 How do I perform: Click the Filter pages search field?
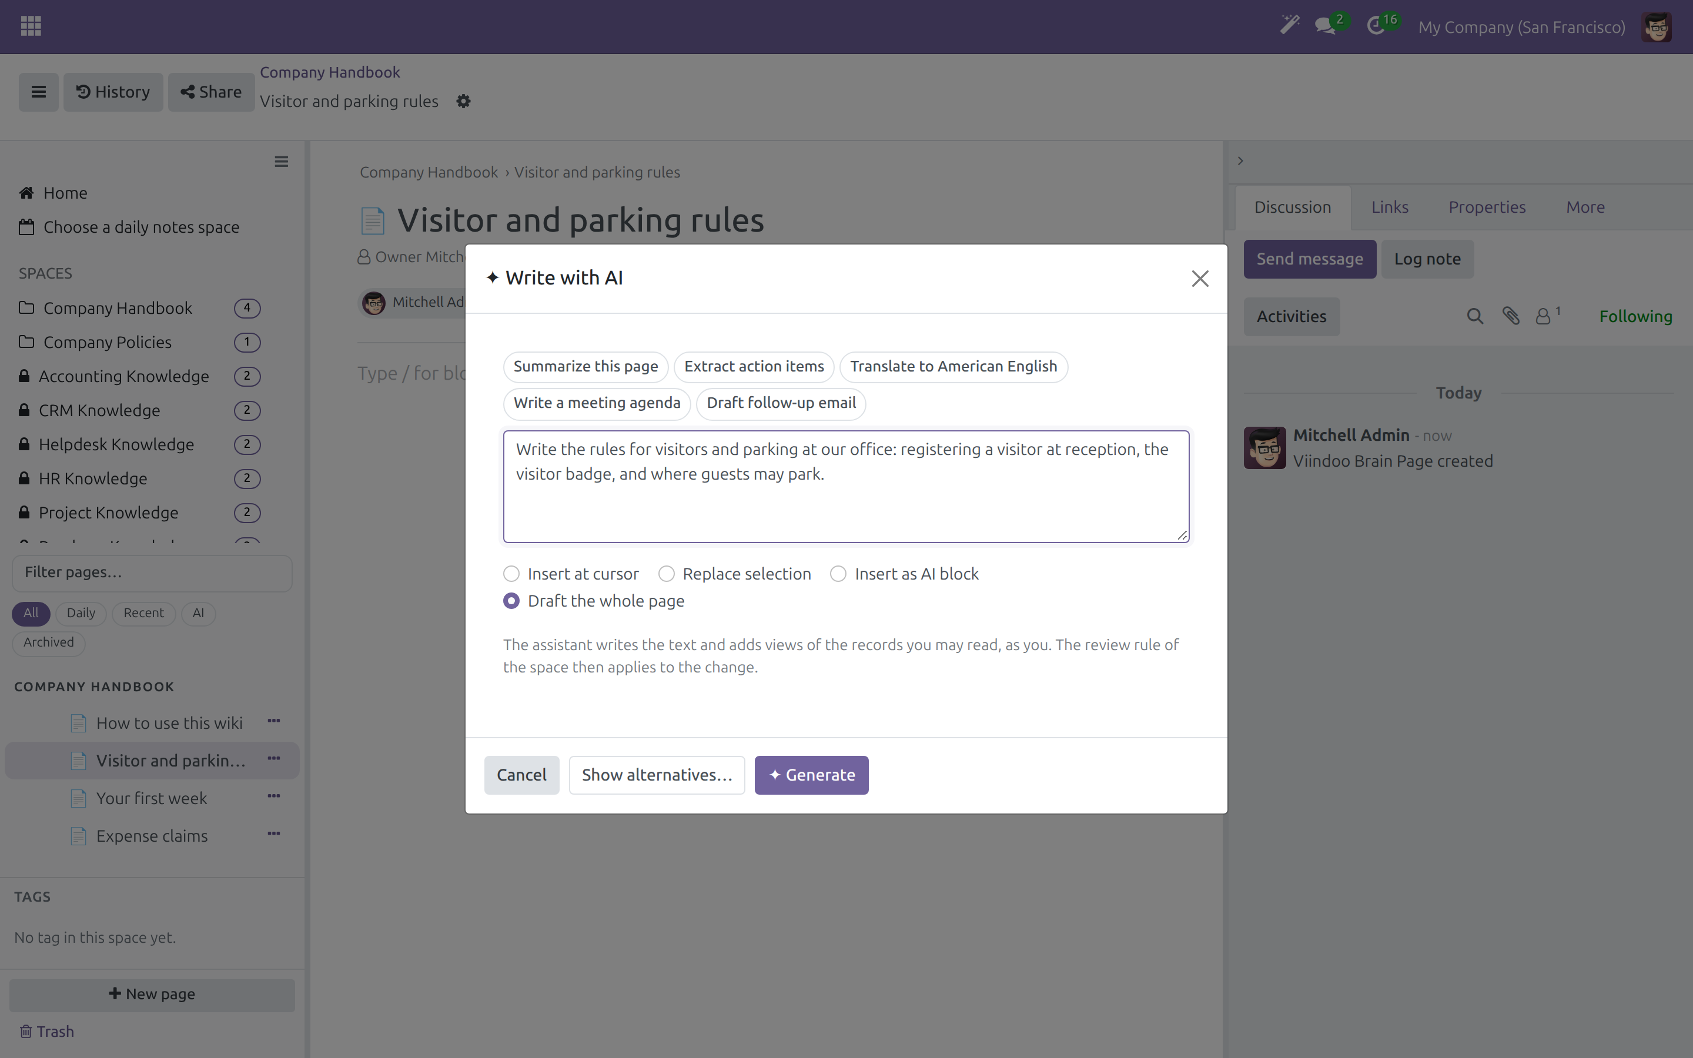(152, 572)
